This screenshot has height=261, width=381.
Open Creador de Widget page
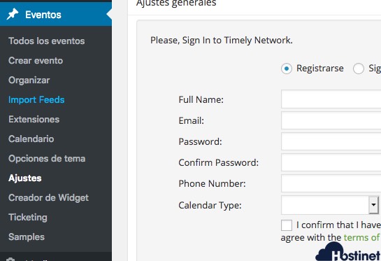pos(49,198)
